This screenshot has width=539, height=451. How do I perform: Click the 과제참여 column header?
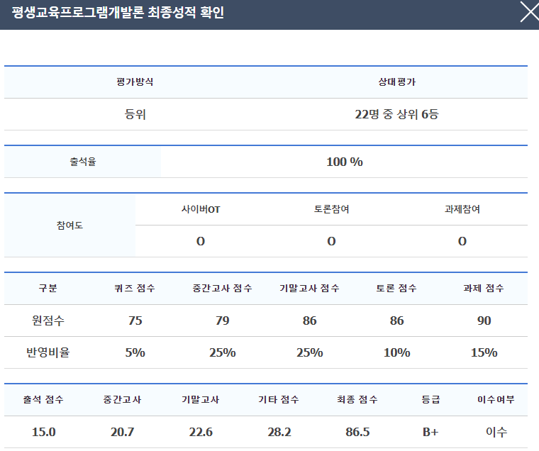click(x=462, y=209)
